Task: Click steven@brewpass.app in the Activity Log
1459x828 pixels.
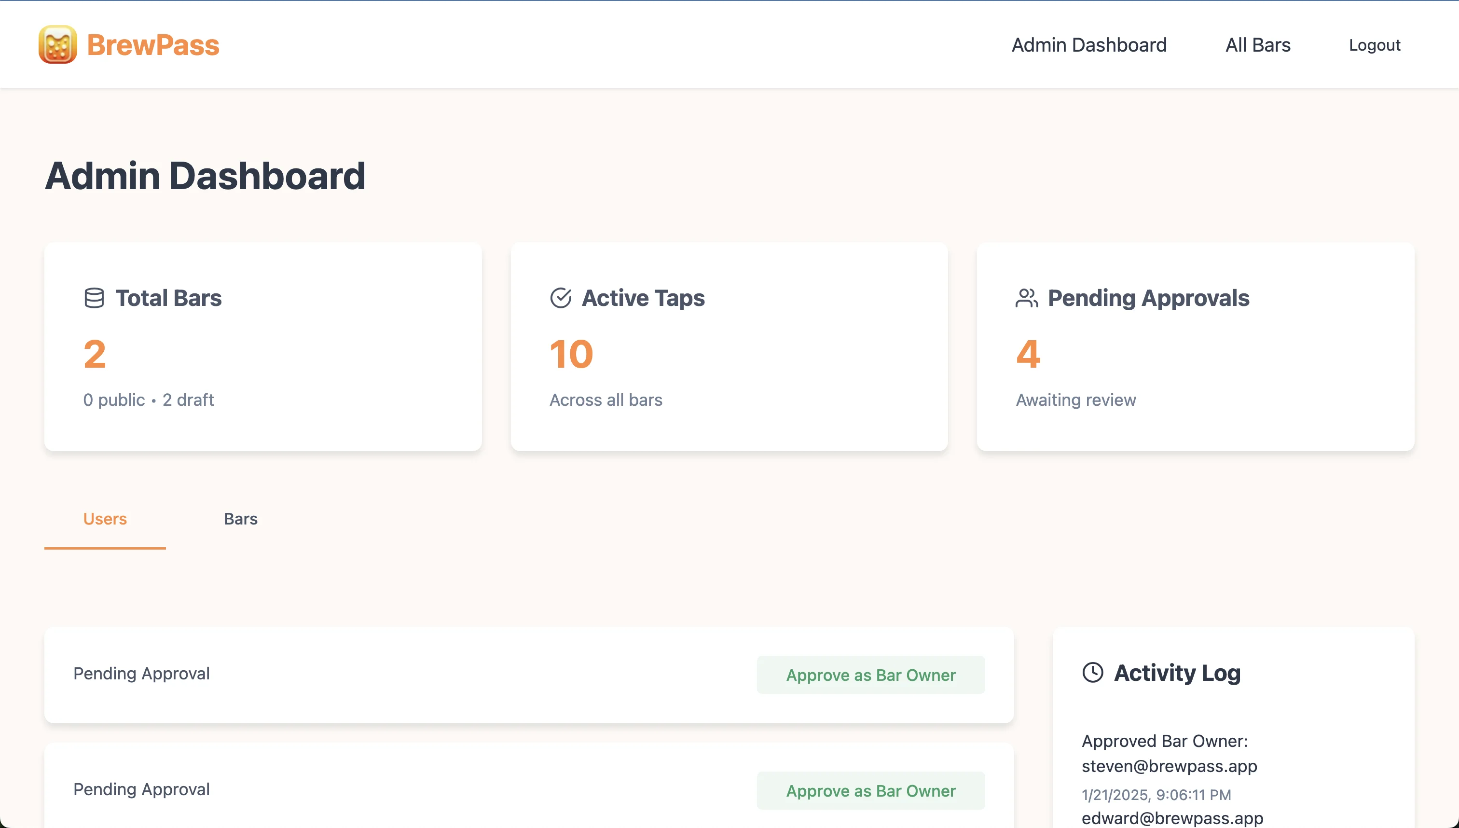Action: tap(1169, 766)
